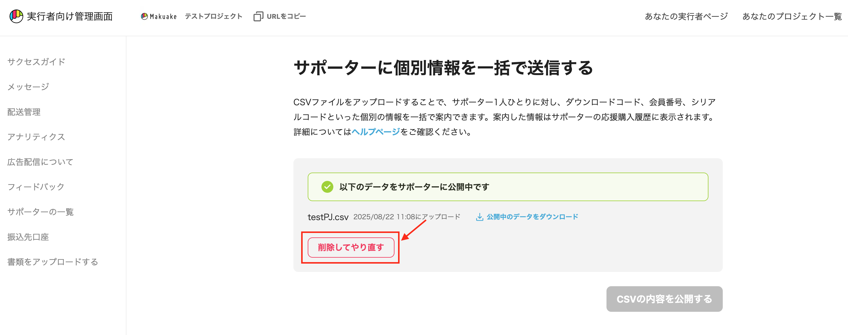Screen dimensions: 848x335
Task: Open 広告配信について menu item
Action: [x=40, y=162]
